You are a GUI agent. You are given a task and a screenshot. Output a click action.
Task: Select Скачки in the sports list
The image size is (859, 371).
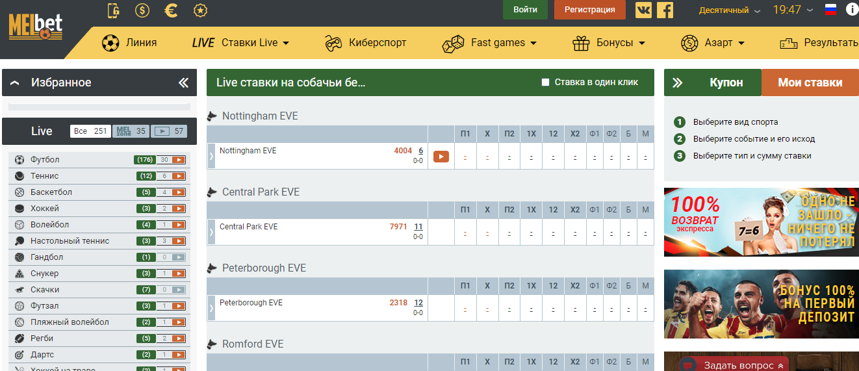(45, 290)
